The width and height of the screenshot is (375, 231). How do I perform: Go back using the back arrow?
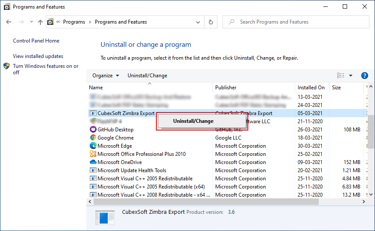pos(9,22)
